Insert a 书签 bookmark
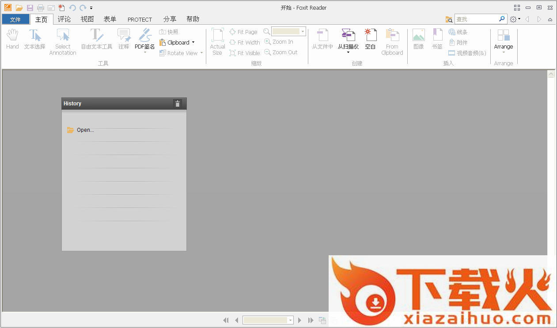 point(437,39)
